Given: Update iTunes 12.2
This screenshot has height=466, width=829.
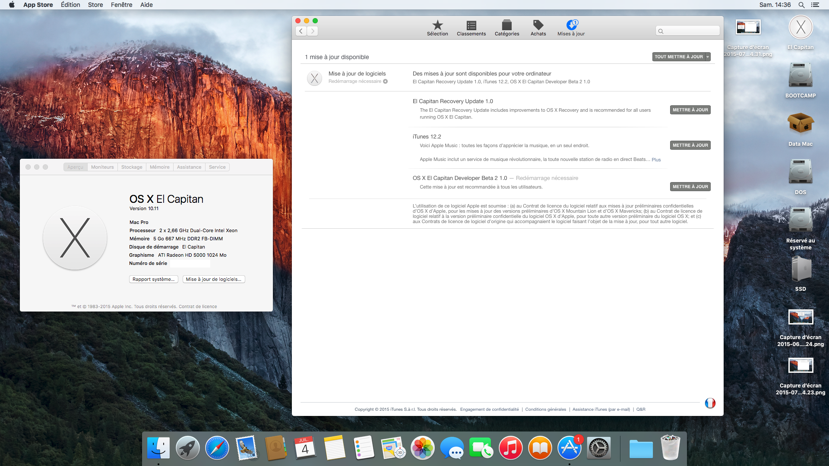Looking at the screenshot, I should pyautogui.click(x=690, y=145).
